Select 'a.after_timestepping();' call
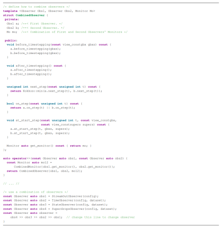The height and width of the screenshot is (228, 221). click(x=31, y=70)
